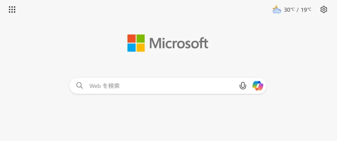Select the high temperature 30 reading
Viewport: 337px width, 141px height.
tap(287, 10)
